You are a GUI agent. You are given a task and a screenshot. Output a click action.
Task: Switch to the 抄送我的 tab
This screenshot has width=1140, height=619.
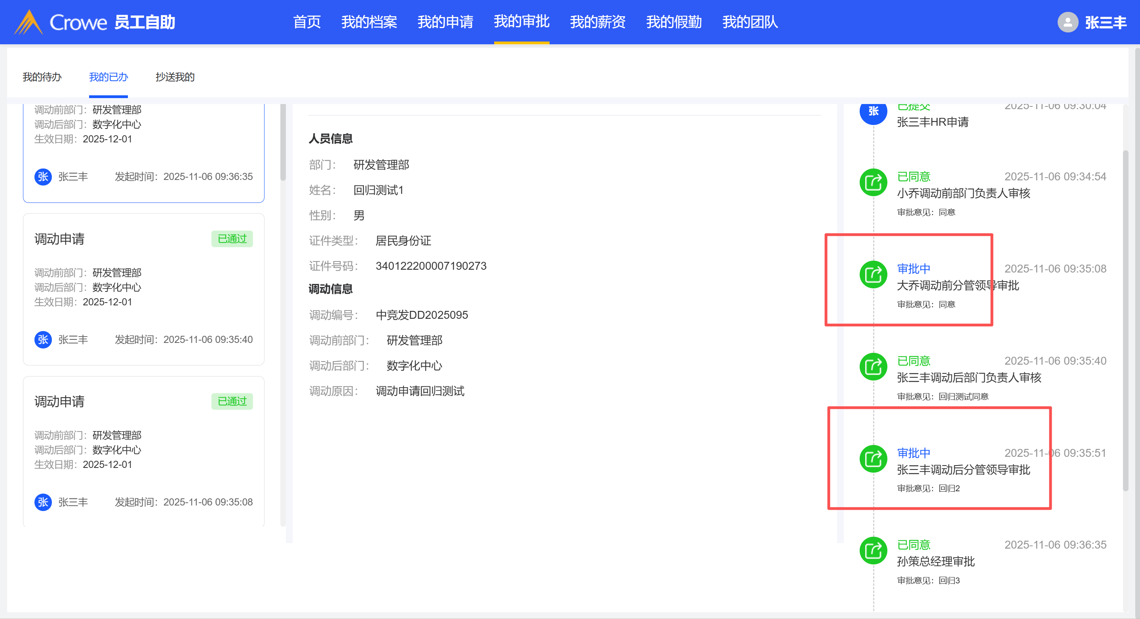tap(175, 77)
